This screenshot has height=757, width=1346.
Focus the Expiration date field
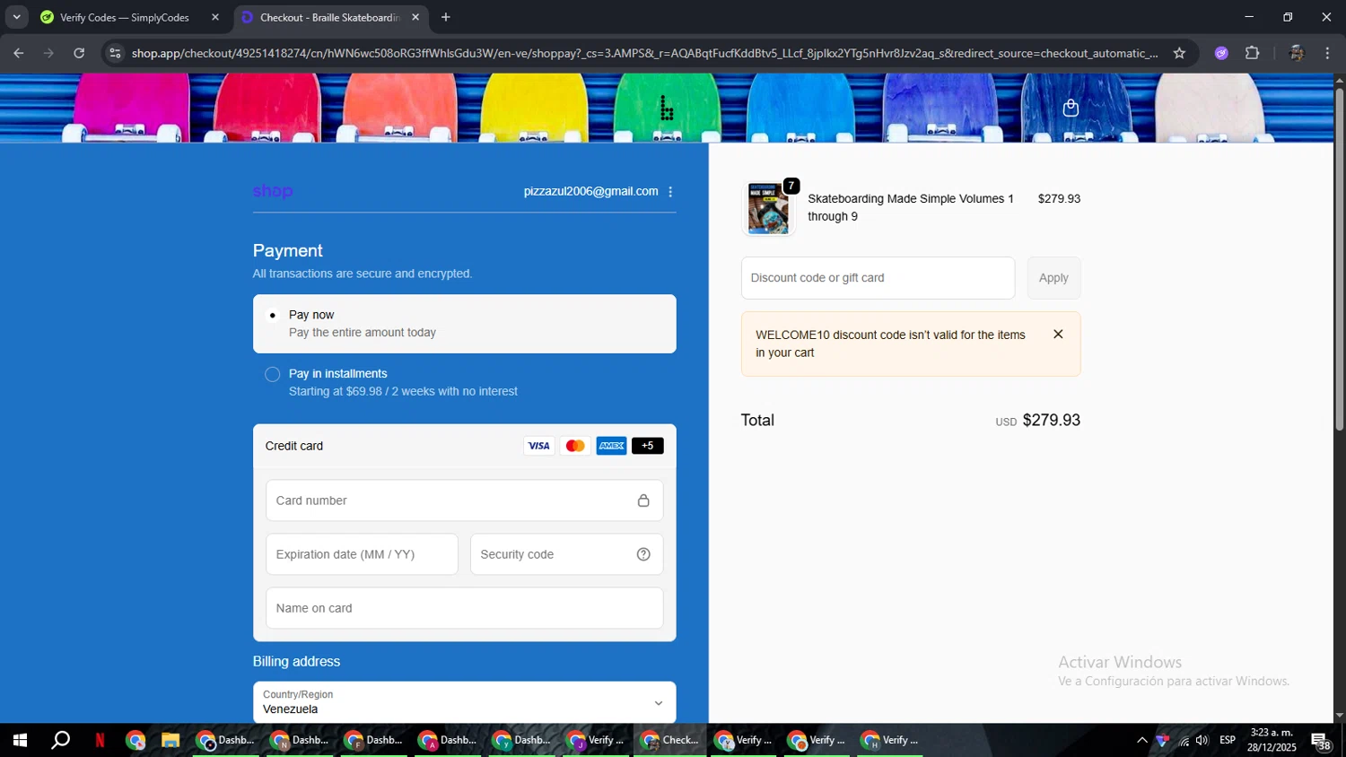click(362, 554)
